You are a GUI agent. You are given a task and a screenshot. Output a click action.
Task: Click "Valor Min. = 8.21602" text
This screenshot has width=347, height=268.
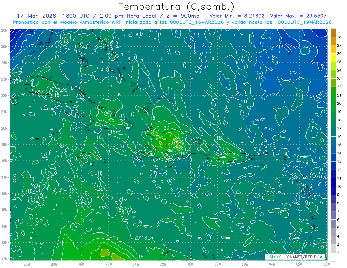(x=237, y=16)
